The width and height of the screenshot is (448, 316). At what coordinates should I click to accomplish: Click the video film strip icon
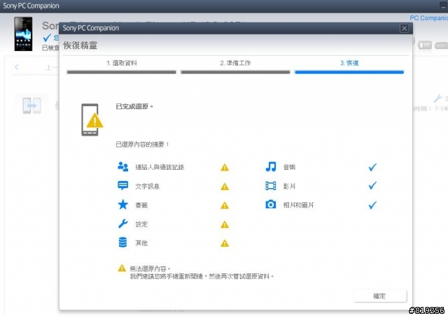pos(271,186)
